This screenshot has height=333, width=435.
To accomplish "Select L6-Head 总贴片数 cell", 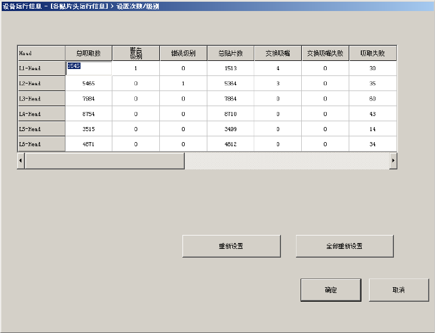I will pyautogui.click(x=231, y=144).
